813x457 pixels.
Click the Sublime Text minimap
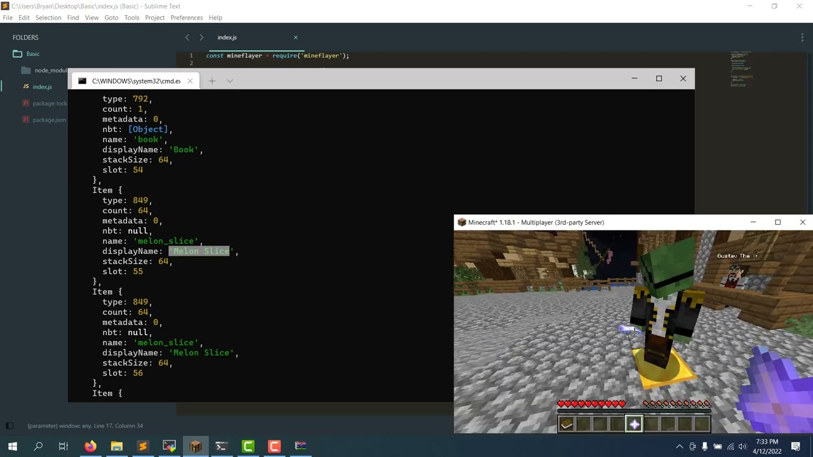pyautogui.click(x=741, y=69)
